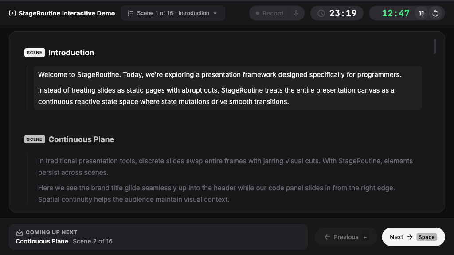The height and width of the screenshot is (255, 454).
Task: Click the paragraph starting "Welcome to StageRoutine"
Action: [220, 74]
